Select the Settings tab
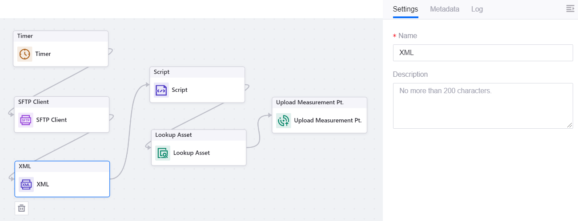This screenshot has height=221, width=578. click(x=405, y=9)
